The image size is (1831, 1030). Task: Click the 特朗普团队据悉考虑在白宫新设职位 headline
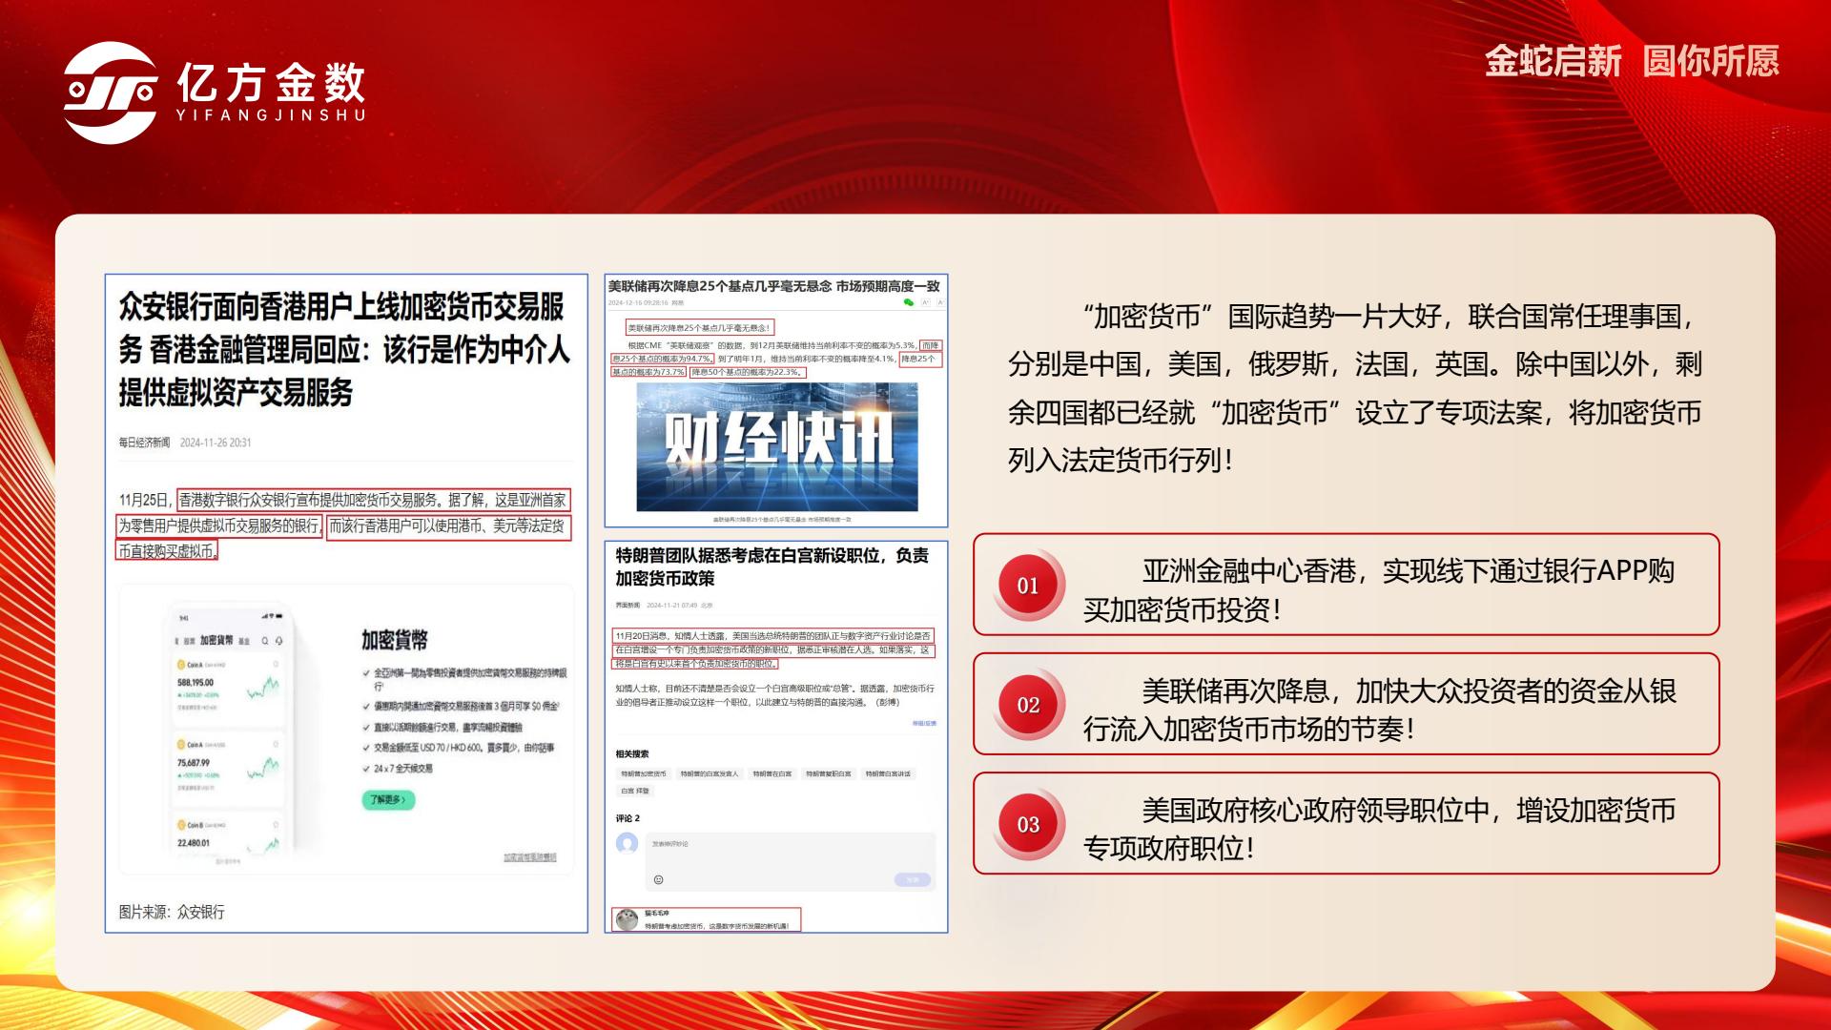[x=771, y=566]
